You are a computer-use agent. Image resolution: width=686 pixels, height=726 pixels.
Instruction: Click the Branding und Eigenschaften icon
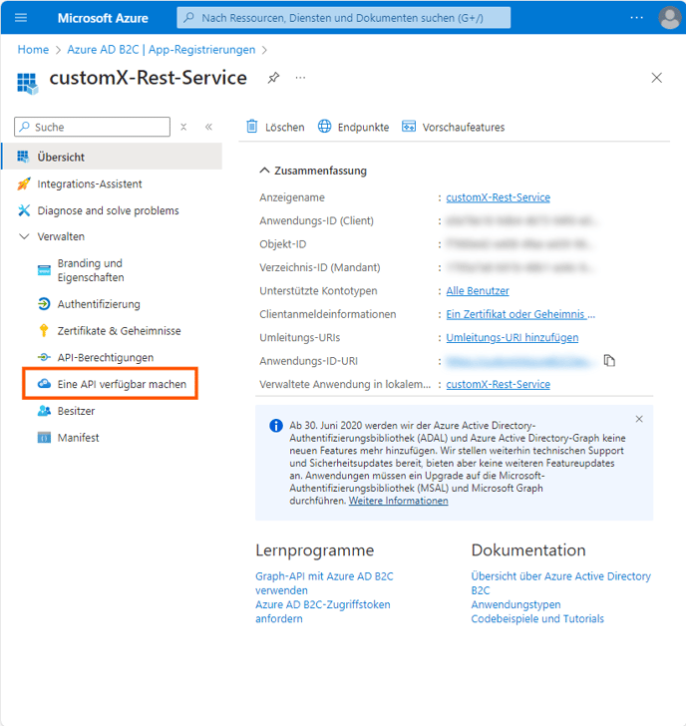[x=44, y=270]
